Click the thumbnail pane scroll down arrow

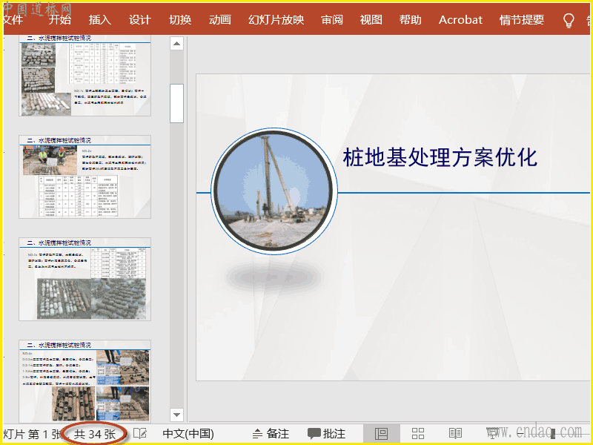(x=176, y=415)
